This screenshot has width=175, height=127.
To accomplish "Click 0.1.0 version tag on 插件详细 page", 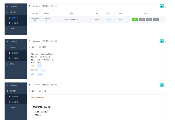I will coord(40,66).
